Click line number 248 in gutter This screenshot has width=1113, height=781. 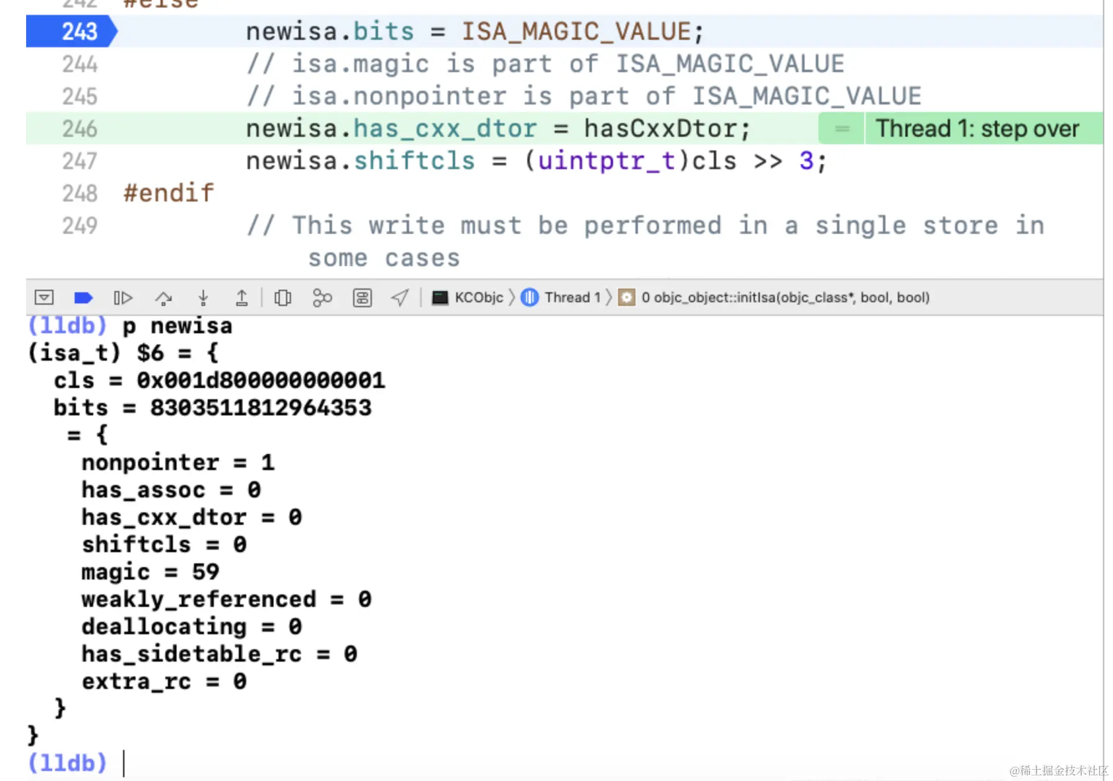pyautogui.click(x=80, y=193)
